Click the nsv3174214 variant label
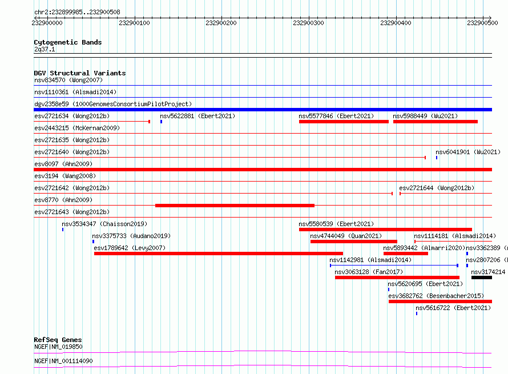Image resolution: width=508 pixels, height=374 pixels. coord(488,272)
